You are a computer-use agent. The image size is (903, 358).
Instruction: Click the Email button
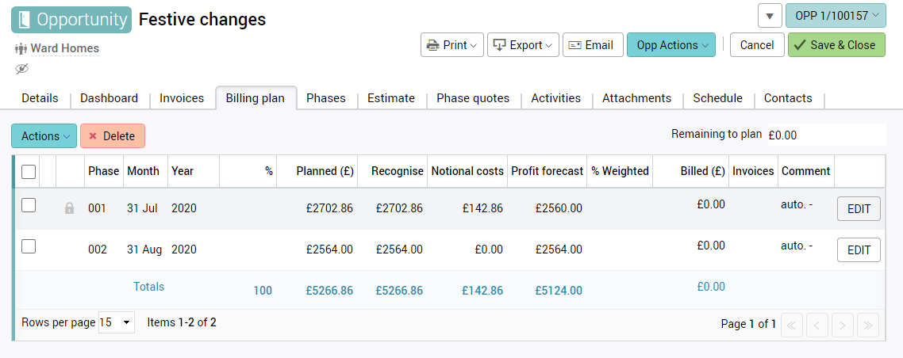pyautogui.click(x=592, y=45)
